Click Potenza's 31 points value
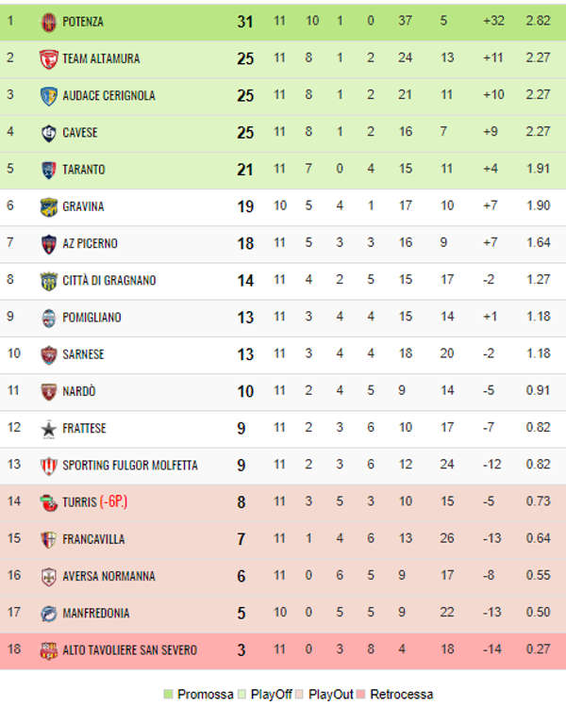Screen dimensions: 566x706 (x=245, y=22)
